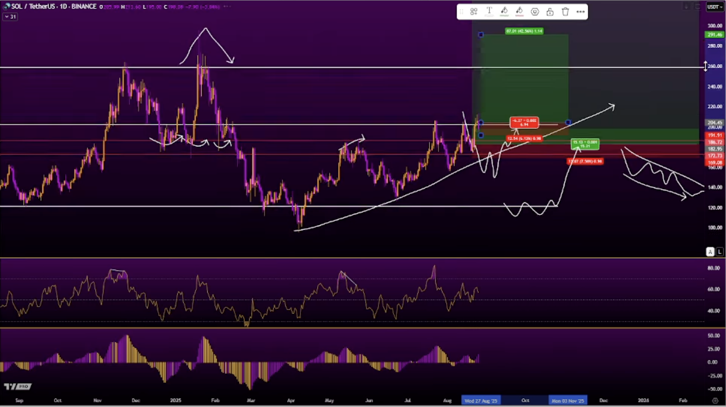Grab the floating toolbar drag handle
This screenshot has width=726, height=407.
(462, 12)
